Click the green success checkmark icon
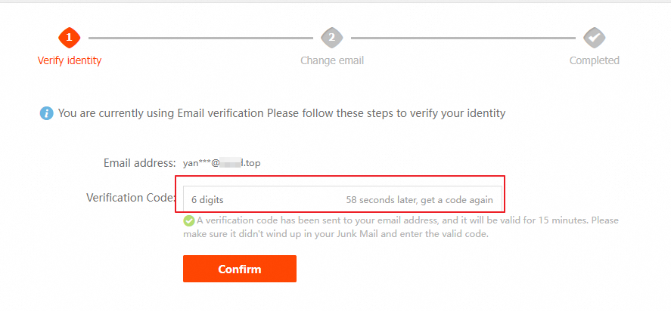 click(188, 221)
